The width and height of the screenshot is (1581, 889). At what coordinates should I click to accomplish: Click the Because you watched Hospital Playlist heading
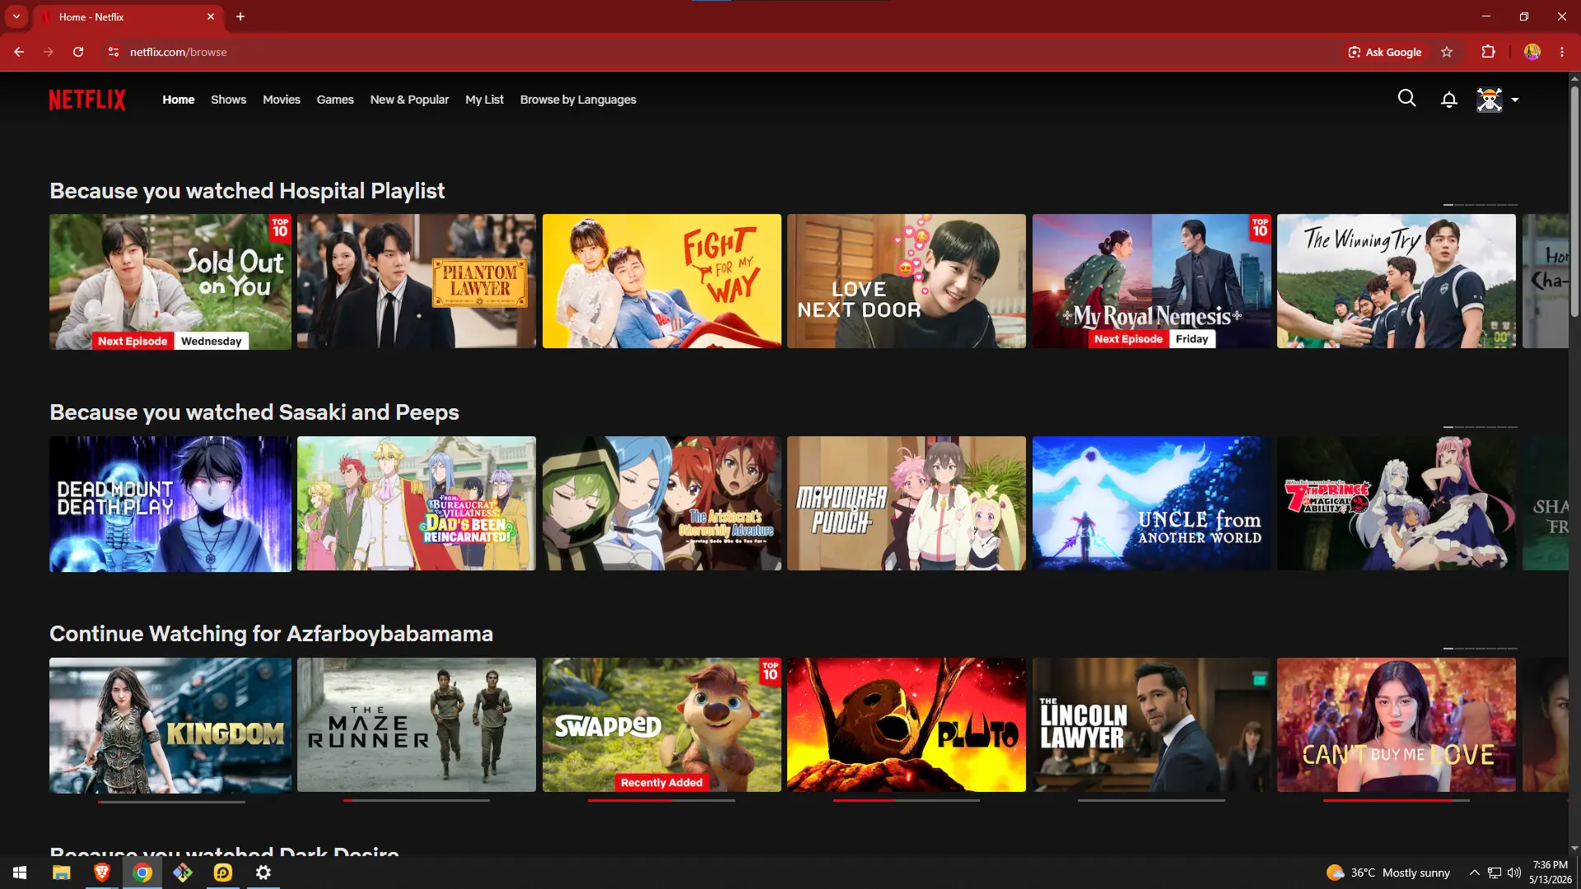pyautogui.click(x=247, y=191)
